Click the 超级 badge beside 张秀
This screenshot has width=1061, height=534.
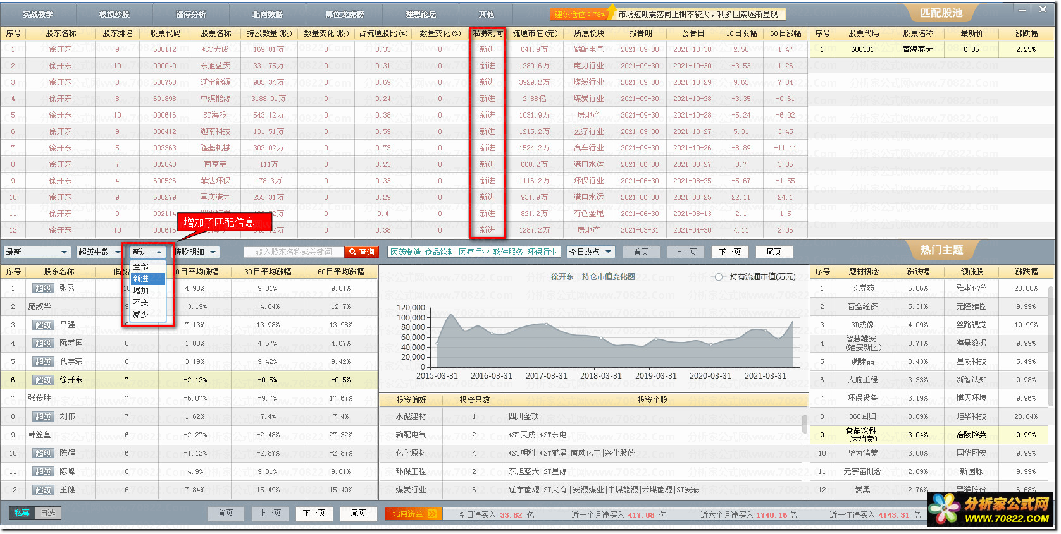[43, 288]
